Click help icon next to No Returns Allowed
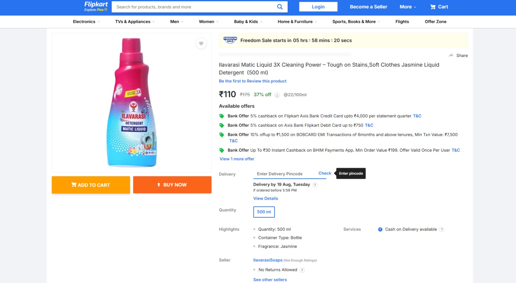 click(x=302, y=270)
